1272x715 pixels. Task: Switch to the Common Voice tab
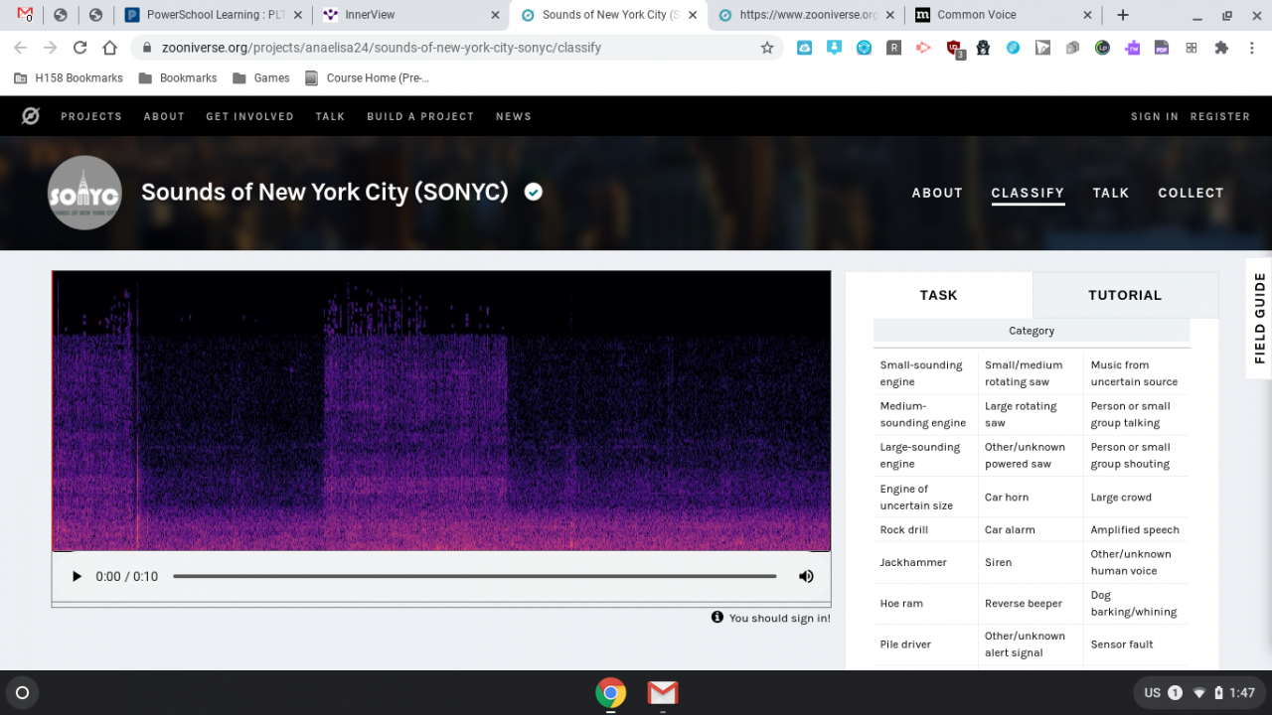1003,15
